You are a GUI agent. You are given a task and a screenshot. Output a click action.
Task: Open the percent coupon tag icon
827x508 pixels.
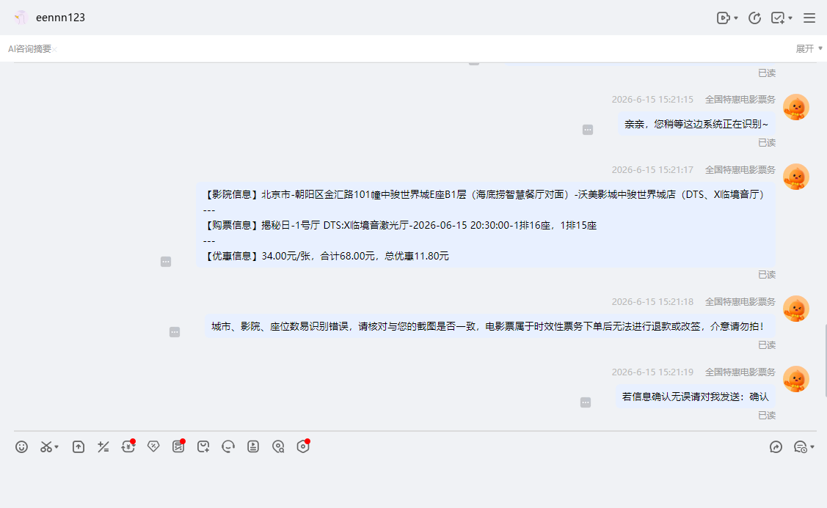153,447
